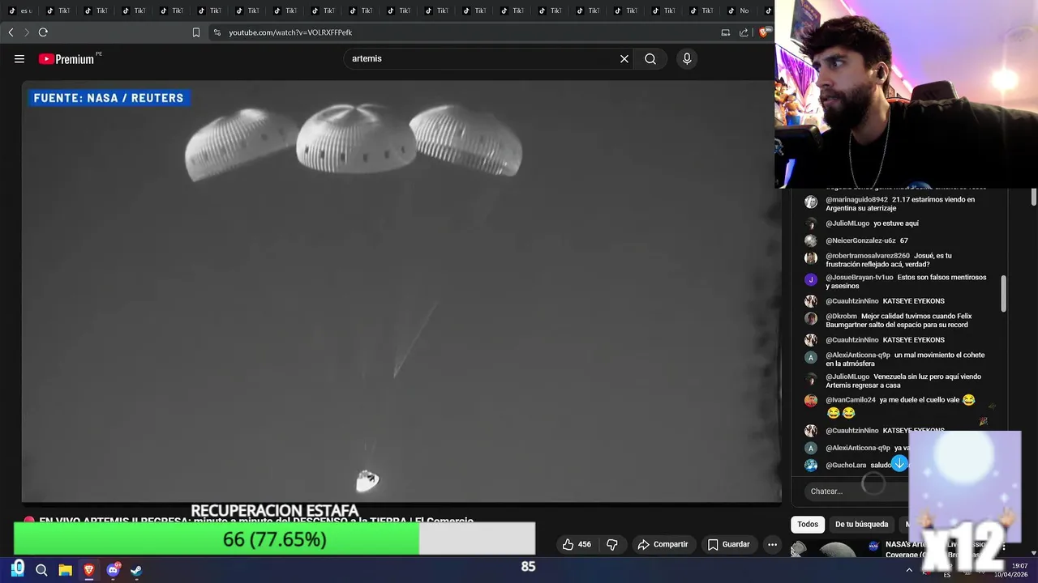Open the Brave Shields lion icon
Image resolution: width=1038 pixels, height=583 pixels.
click(x=763, y=32)
